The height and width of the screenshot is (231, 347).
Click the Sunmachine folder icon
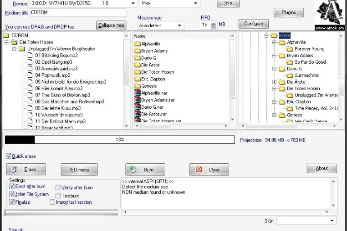click(x=290, y=75)
